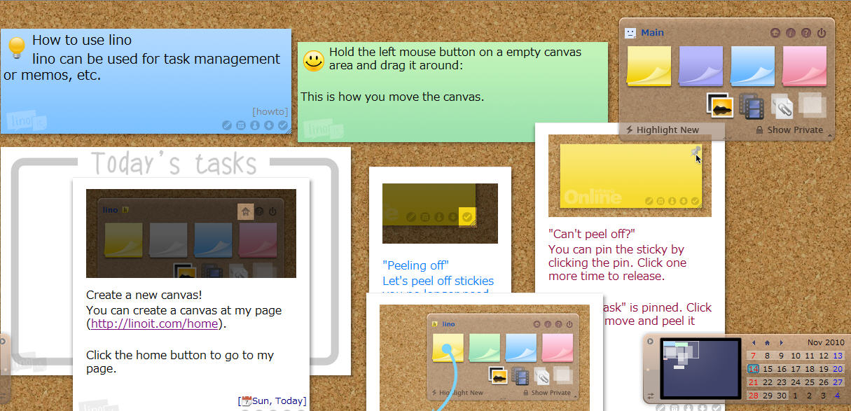The height and width of the screenshot is (411, 851).
Task: Select date 21 in the calendar
Action: point(754,382)
